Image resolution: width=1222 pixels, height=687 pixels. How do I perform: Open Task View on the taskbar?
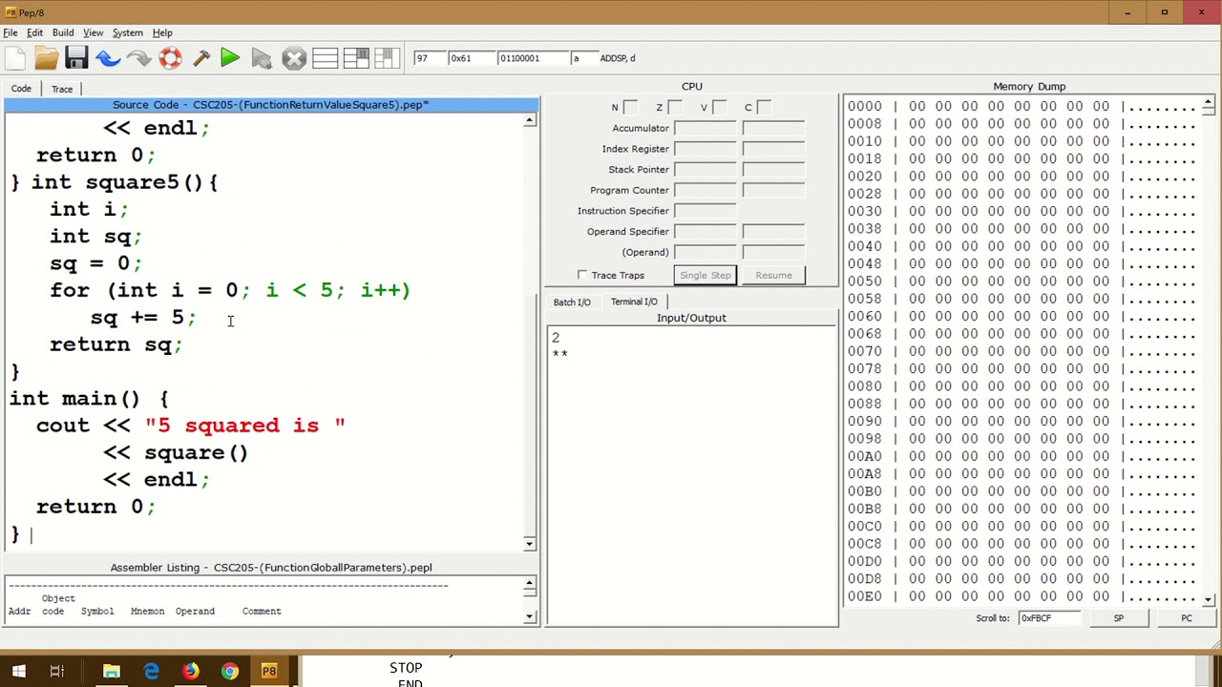(x=56, y=672)
